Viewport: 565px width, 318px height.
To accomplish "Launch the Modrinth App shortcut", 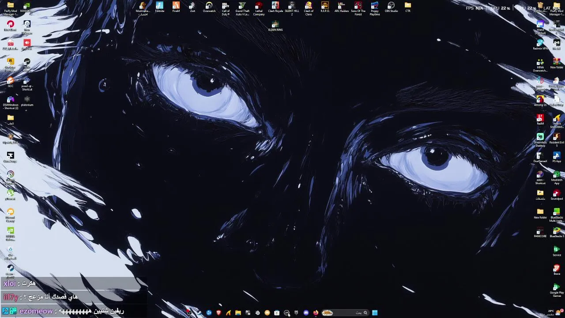I will tap(557, 178).
